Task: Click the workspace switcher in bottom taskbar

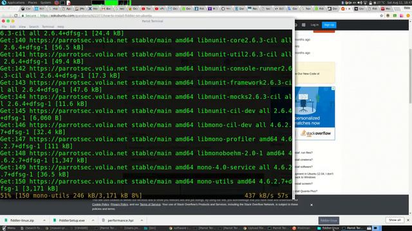Action: click(x=377, y=228)
